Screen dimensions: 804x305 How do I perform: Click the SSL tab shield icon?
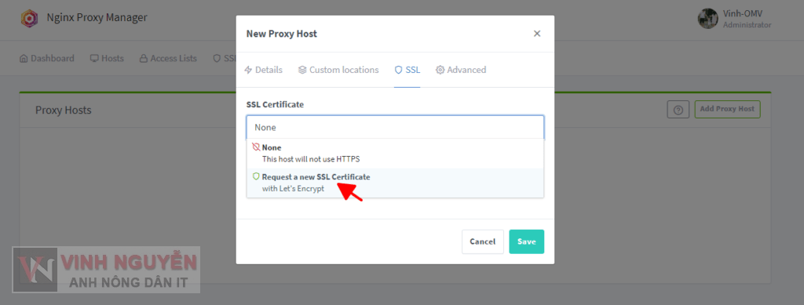398,70
